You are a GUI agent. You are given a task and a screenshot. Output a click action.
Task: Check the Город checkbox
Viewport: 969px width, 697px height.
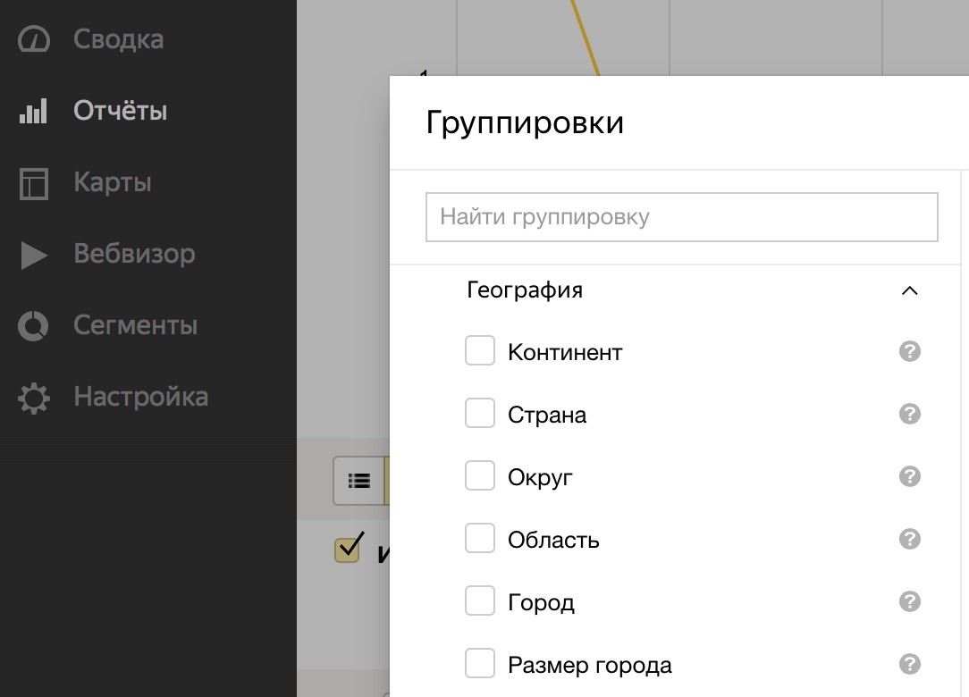point(479,600)
